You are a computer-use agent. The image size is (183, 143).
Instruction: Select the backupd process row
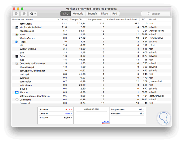(92, 75)
